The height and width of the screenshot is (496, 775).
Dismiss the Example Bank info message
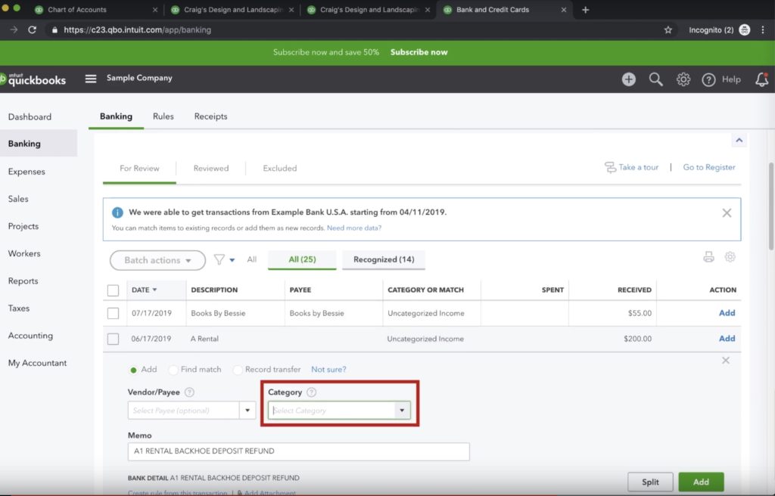727,213
